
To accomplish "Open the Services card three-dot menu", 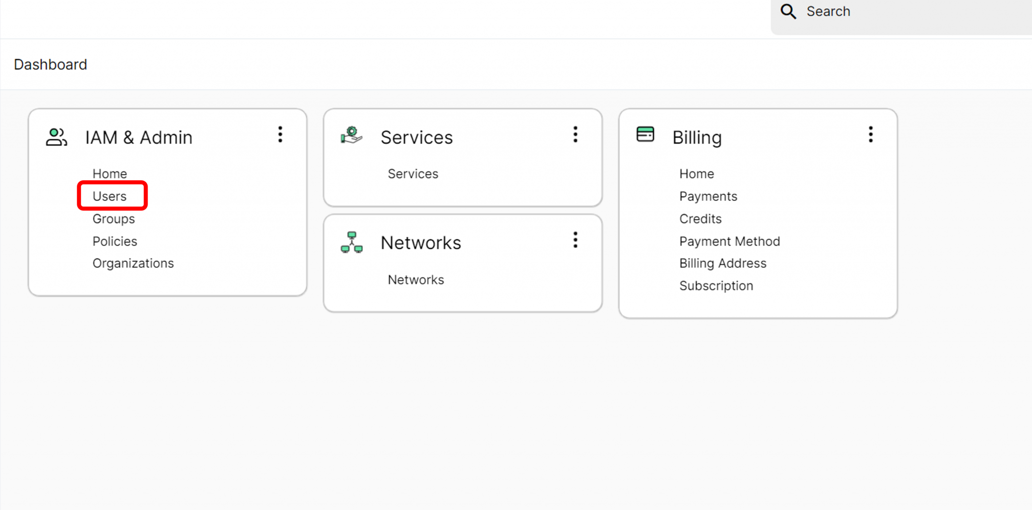I will (x=575, y=134).
